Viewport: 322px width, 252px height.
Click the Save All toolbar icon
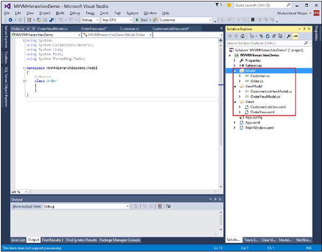[x=52, y=20]
